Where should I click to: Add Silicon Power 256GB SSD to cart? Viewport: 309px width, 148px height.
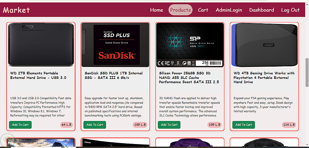click(x=169, y=125)
